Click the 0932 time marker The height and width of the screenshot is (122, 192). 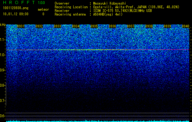(39, 26)
